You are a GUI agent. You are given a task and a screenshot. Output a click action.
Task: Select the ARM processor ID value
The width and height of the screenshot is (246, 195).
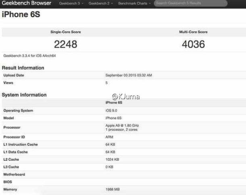(109, 137)
